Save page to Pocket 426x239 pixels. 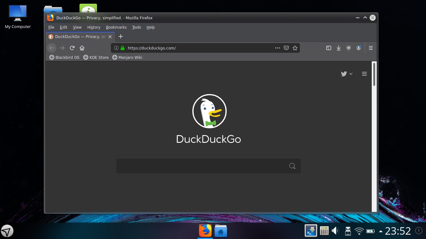(x=286, y=48)
